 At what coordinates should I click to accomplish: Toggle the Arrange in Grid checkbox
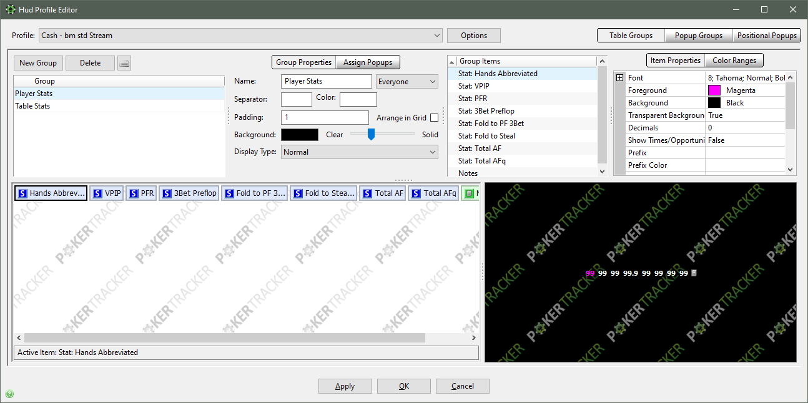point(434,117)
